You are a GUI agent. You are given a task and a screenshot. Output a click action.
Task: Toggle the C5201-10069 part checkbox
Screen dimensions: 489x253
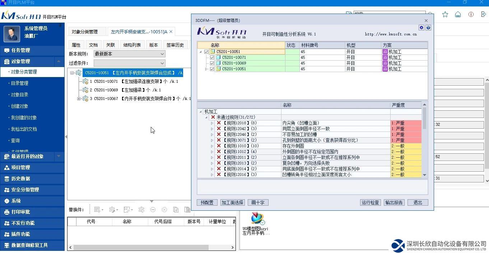[212, 63]
